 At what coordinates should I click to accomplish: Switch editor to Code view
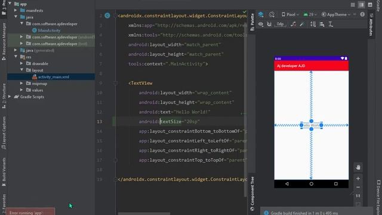(353, 5)
